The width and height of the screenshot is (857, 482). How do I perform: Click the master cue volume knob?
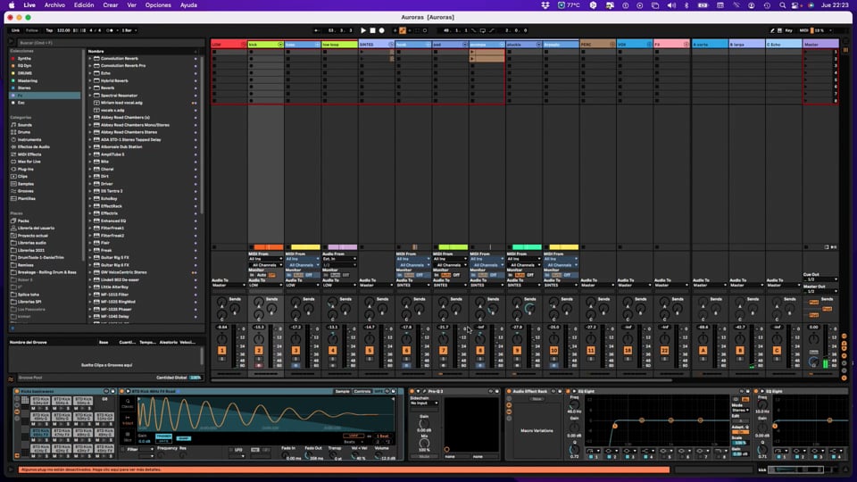(x=814, y=361)
